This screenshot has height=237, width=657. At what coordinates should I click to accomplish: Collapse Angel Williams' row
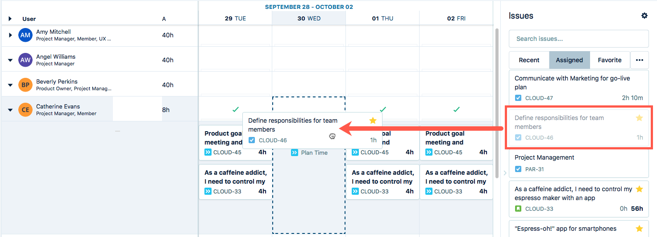(x=11, y=60)
